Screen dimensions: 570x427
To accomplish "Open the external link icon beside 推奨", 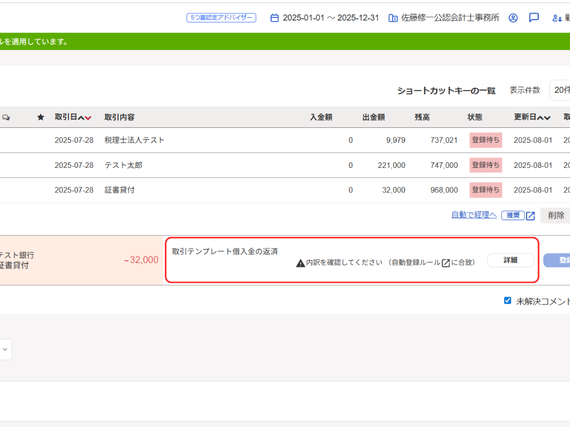I will click(x=530, y=216).
